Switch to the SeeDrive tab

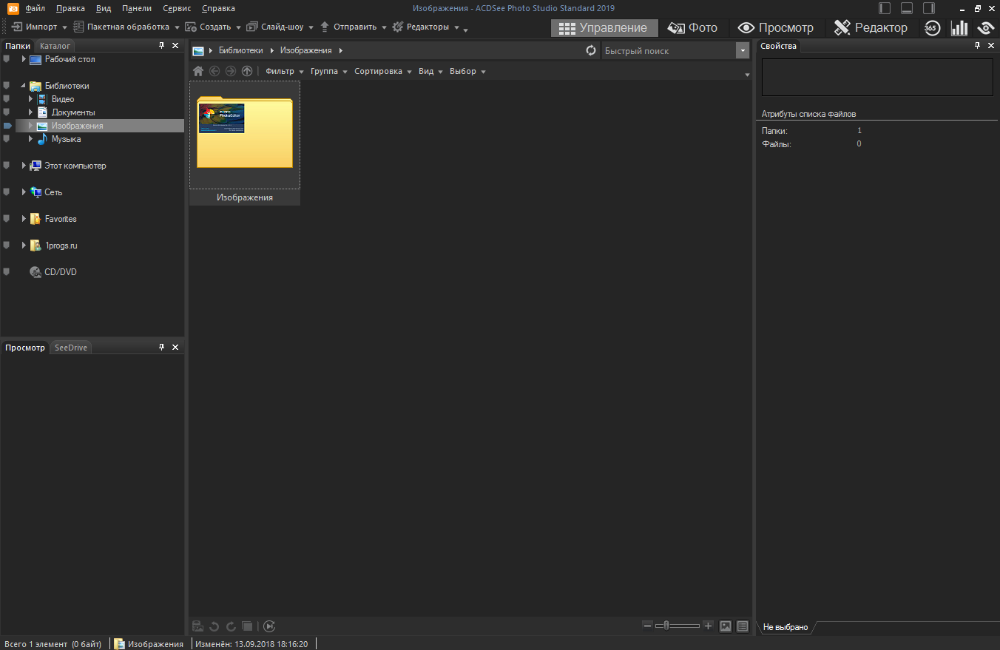click(x=71, y=348)
